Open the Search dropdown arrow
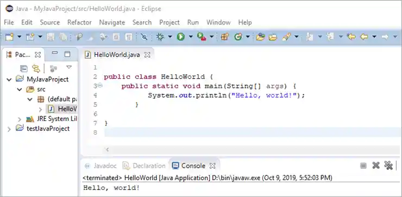This screenshot has height=197, width=402. click(x=297, y=37)
